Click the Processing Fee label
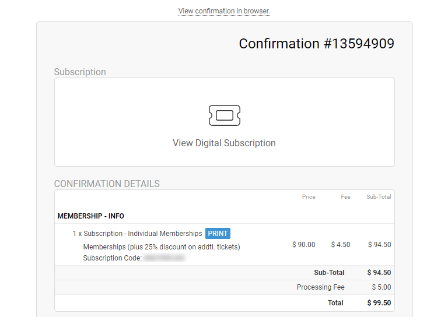This screenshot has width=448, height=317. (x=321, y=287)
